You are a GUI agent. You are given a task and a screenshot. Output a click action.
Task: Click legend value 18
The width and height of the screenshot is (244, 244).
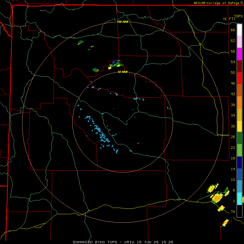(x=233, y=158)
